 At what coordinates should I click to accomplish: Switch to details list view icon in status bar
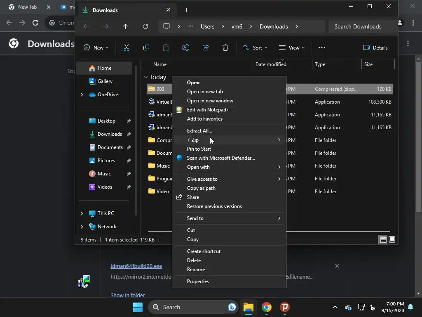click(x=383, y=239)
